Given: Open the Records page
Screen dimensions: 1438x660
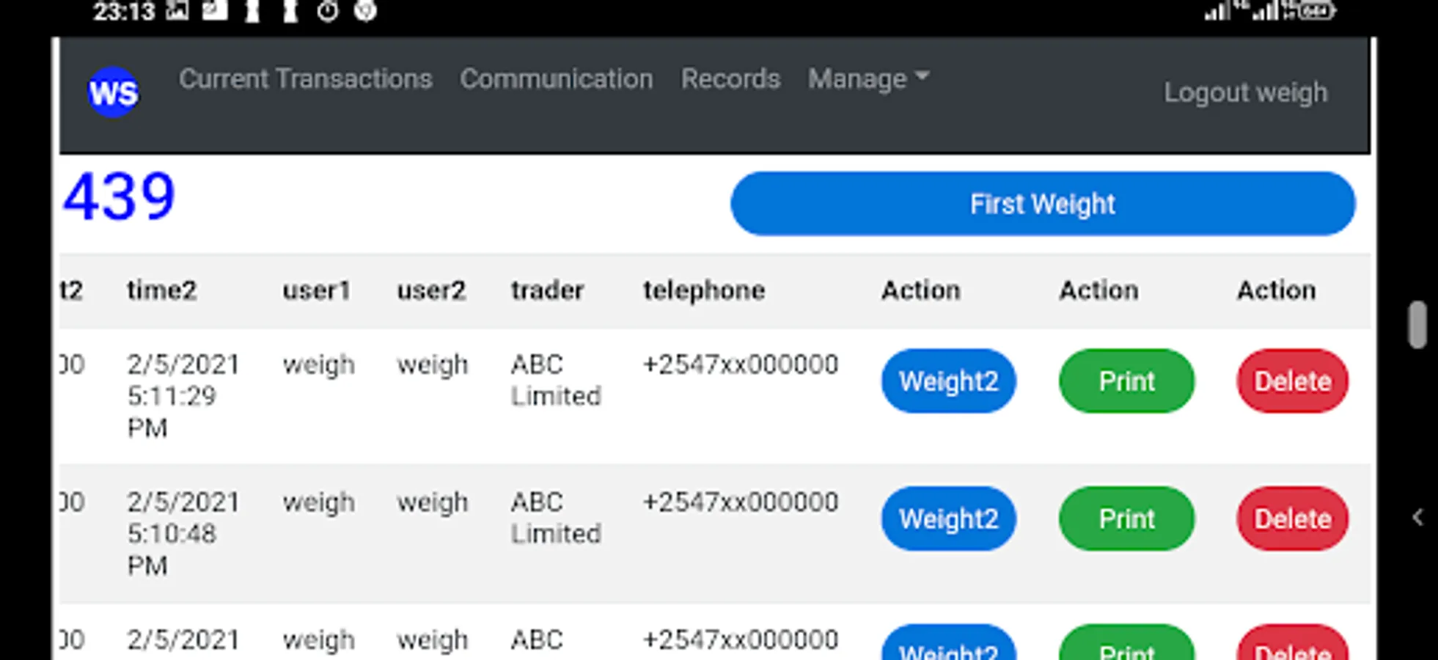Looking at the screenshot, I should [x=730, y=78].
